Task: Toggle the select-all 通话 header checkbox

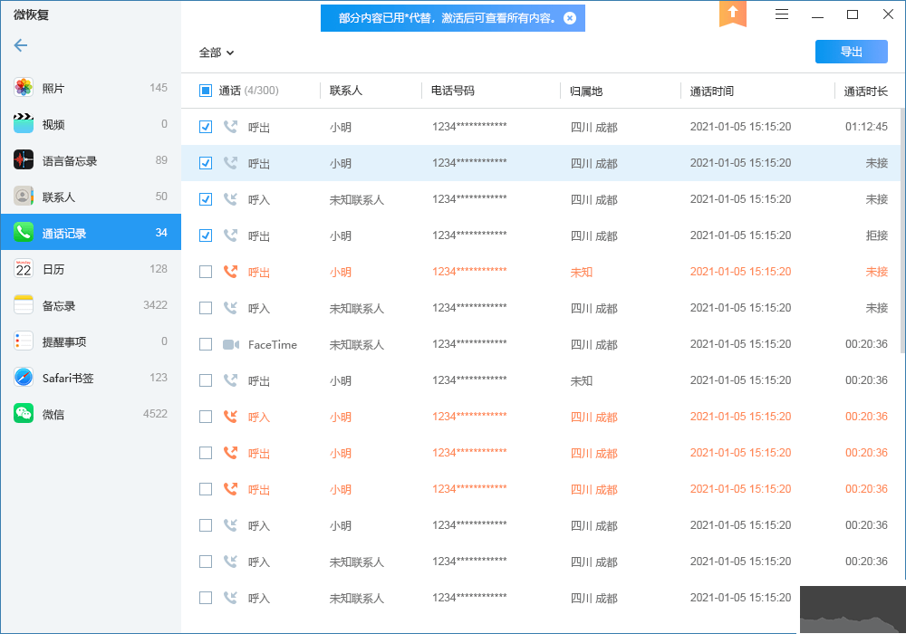Action: click(x=206, y=91)
